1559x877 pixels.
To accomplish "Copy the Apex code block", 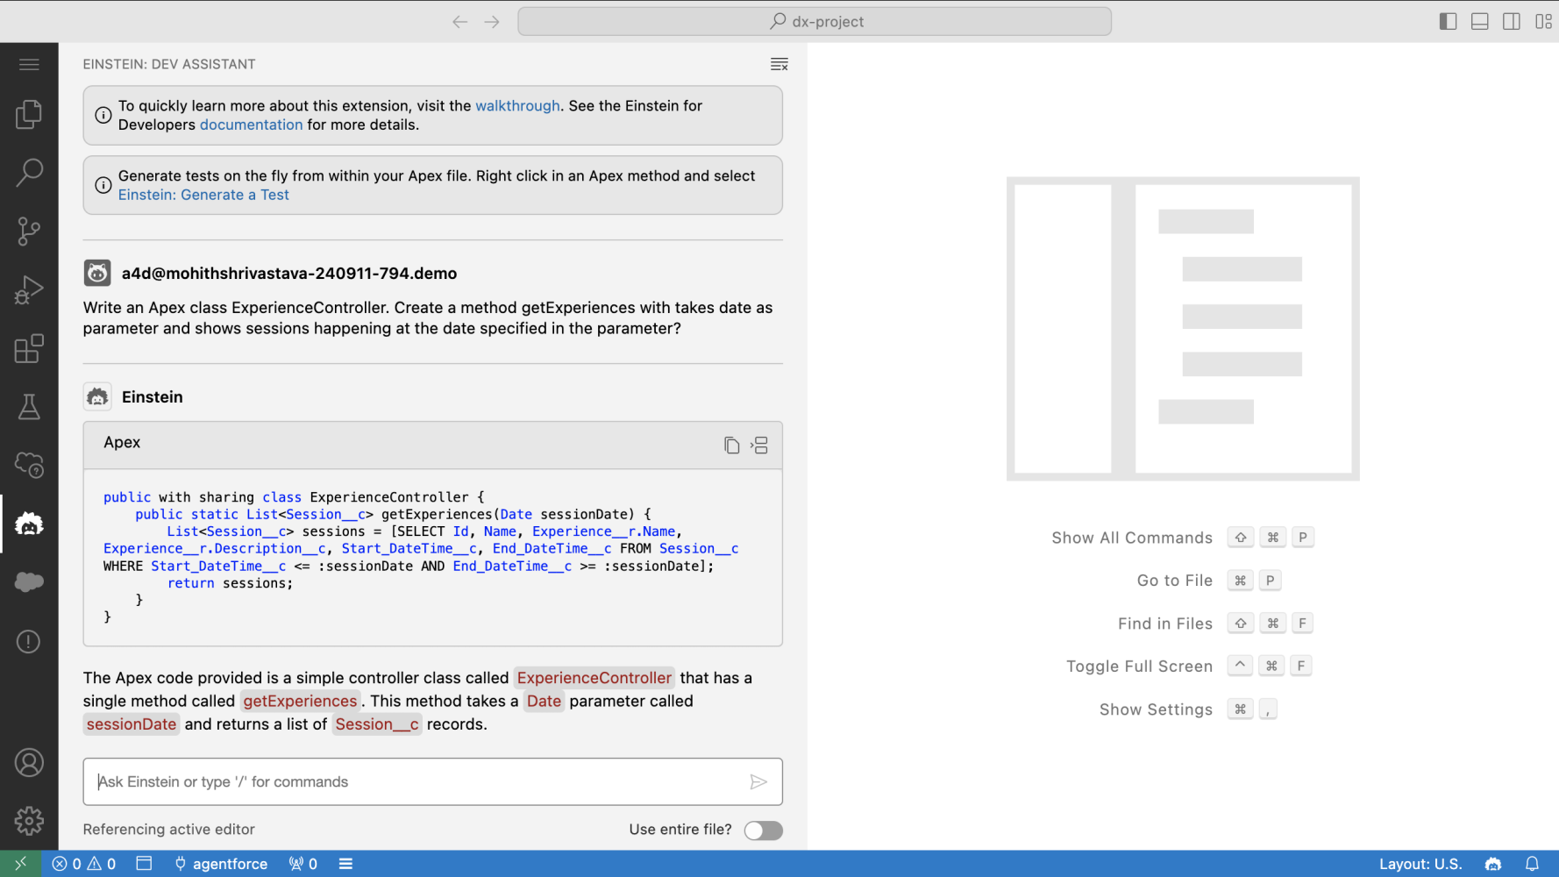I will [731, 446].
